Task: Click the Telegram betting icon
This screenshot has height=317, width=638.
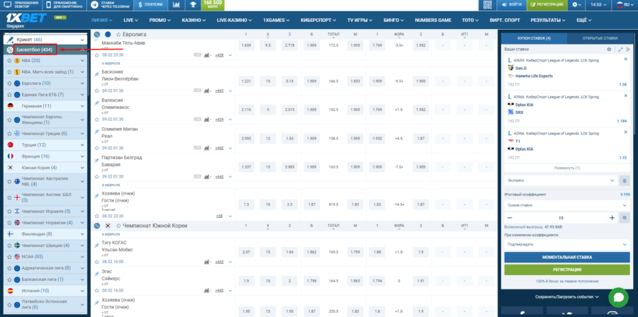Action: 95,5
